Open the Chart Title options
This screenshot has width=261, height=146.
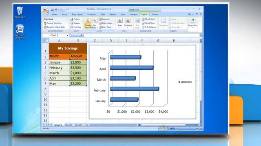(88, 24)
